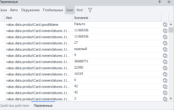The width and height of the screenshot is (174, 110).
Task: Copy value in the 22350 row
Action: (165, 68)
